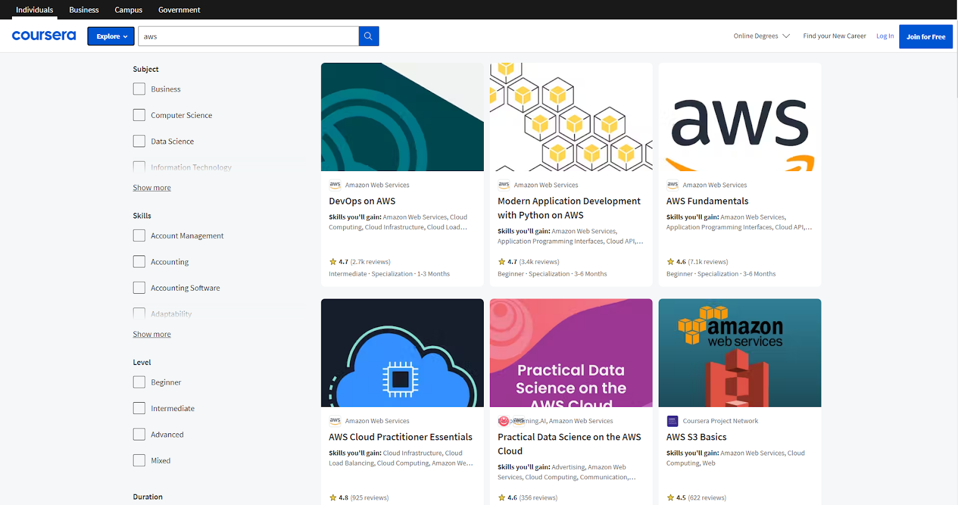Click the DeepLearning.AI logo icon

click(504, 421)
